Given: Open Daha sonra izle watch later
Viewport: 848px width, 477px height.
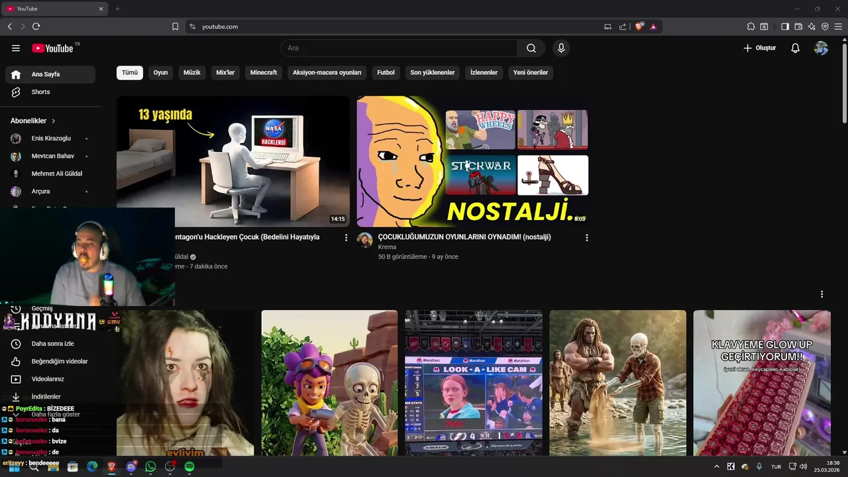Looking at the screenshot, I should point(50,344).
